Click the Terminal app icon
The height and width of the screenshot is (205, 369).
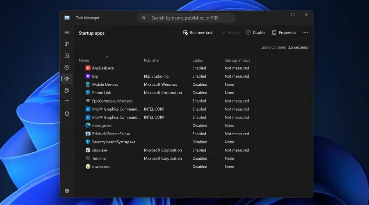(88, 158)
